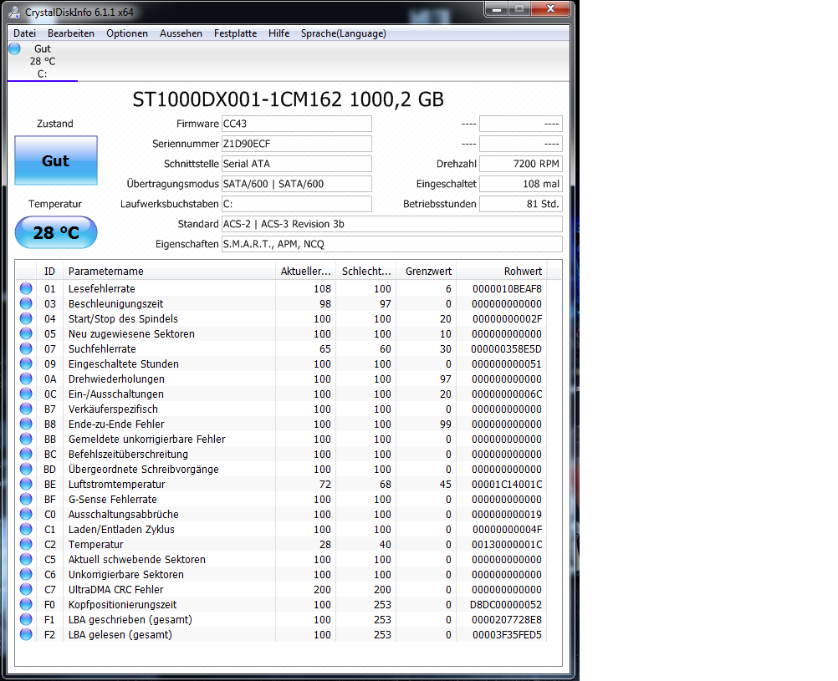This screenshot has height=681, width=838.
Task: Click the status orb for Übergeordnete Schreibvorgänge
Action: 26,469
